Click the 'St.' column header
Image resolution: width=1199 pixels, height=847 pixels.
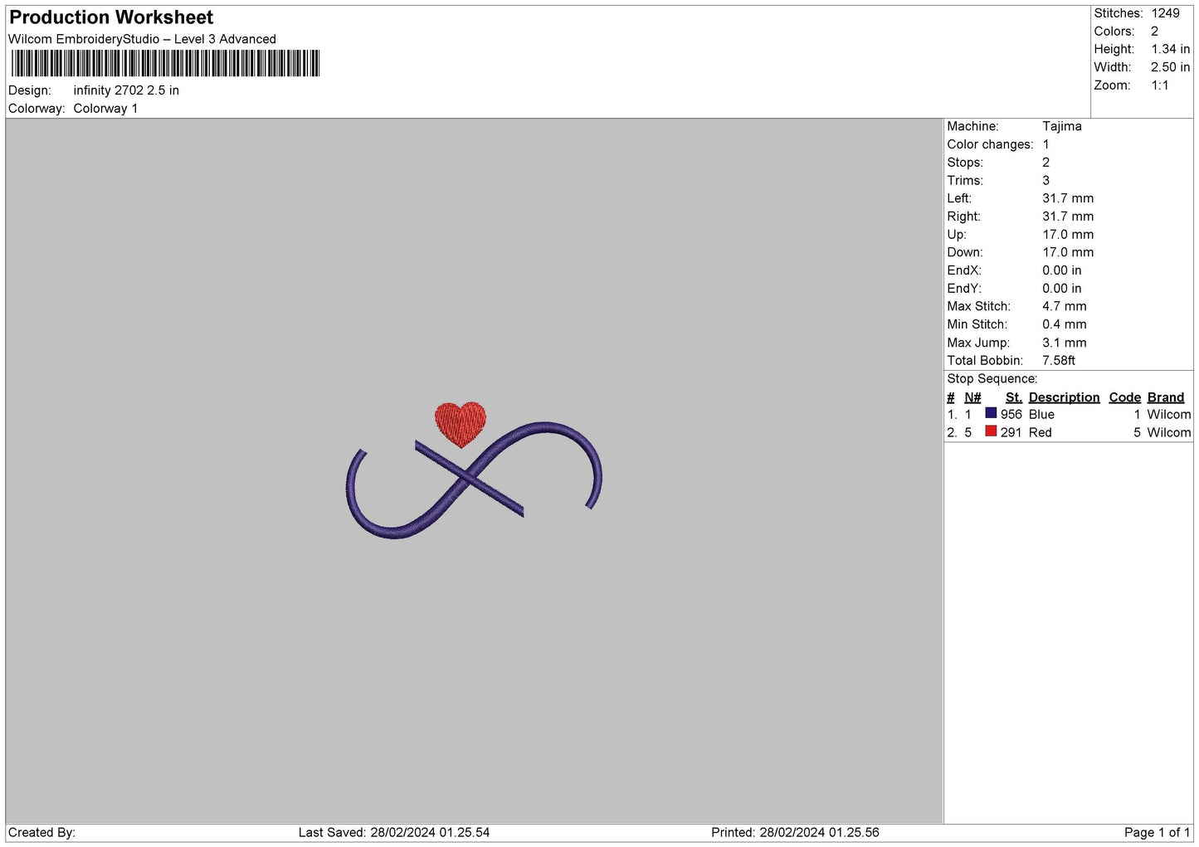[1013, 397]
